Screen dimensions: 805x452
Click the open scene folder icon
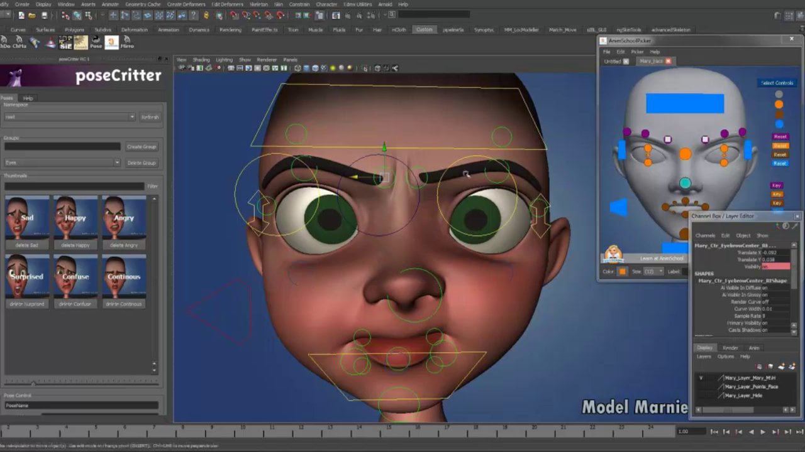point(33,16)
